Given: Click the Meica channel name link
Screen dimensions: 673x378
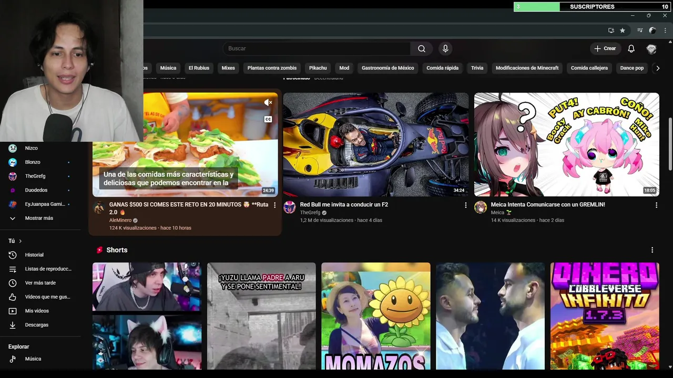Looking at the screenshot, I should point(497,213).
